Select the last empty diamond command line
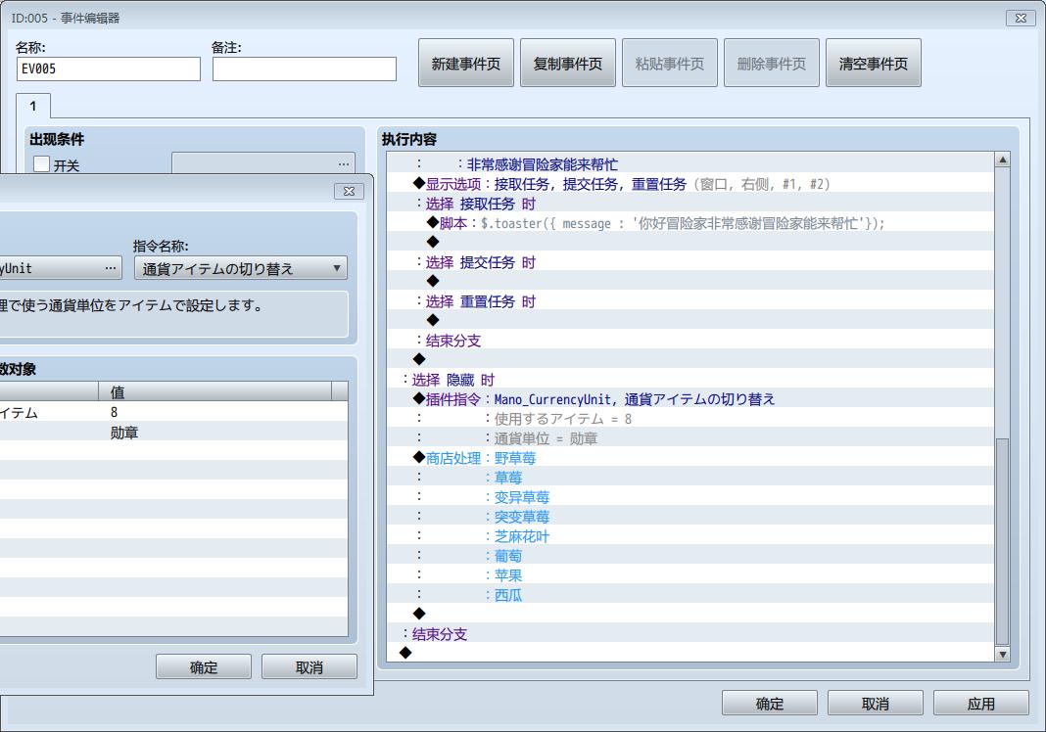The image size is (1046, 732). click(x=690, y=653)
